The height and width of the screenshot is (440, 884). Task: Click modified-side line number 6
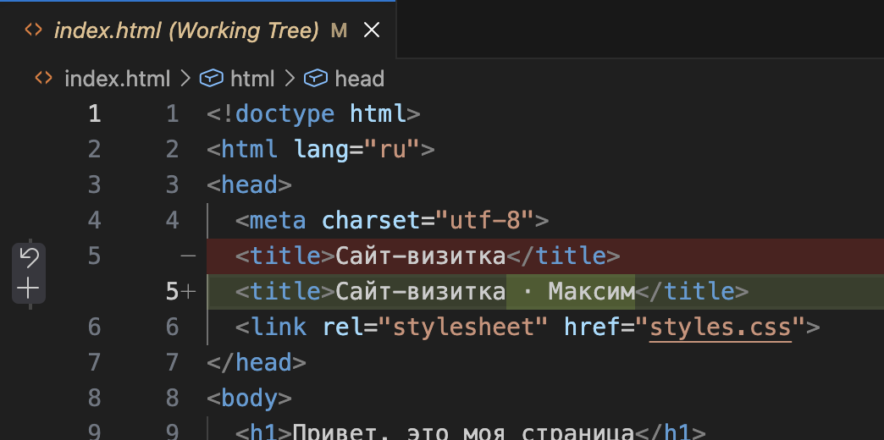coord(172,327)
